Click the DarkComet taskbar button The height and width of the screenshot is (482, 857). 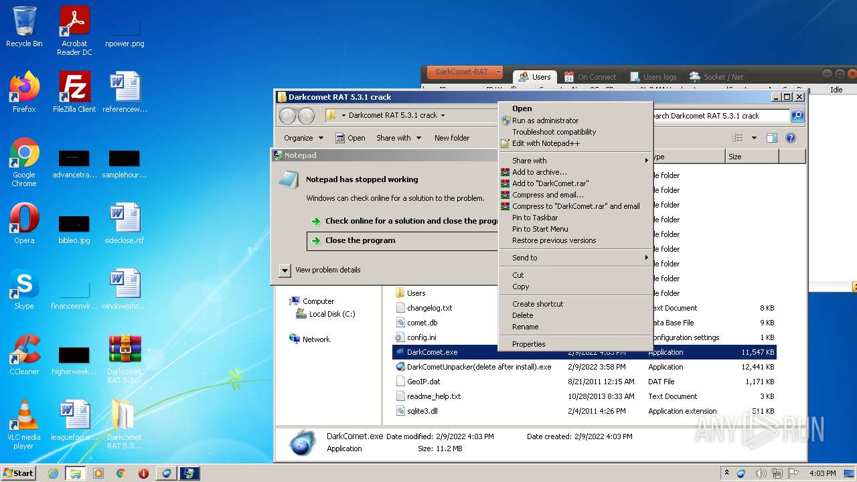tap(166, 473)
